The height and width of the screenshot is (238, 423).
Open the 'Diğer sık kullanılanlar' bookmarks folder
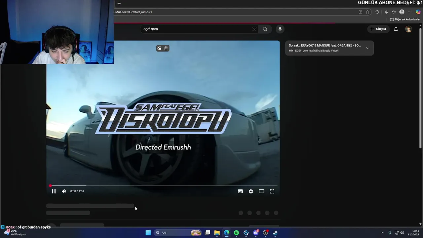coord(405,20)
